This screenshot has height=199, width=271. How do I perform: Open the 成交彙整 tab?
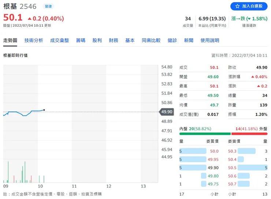[59, 41]
